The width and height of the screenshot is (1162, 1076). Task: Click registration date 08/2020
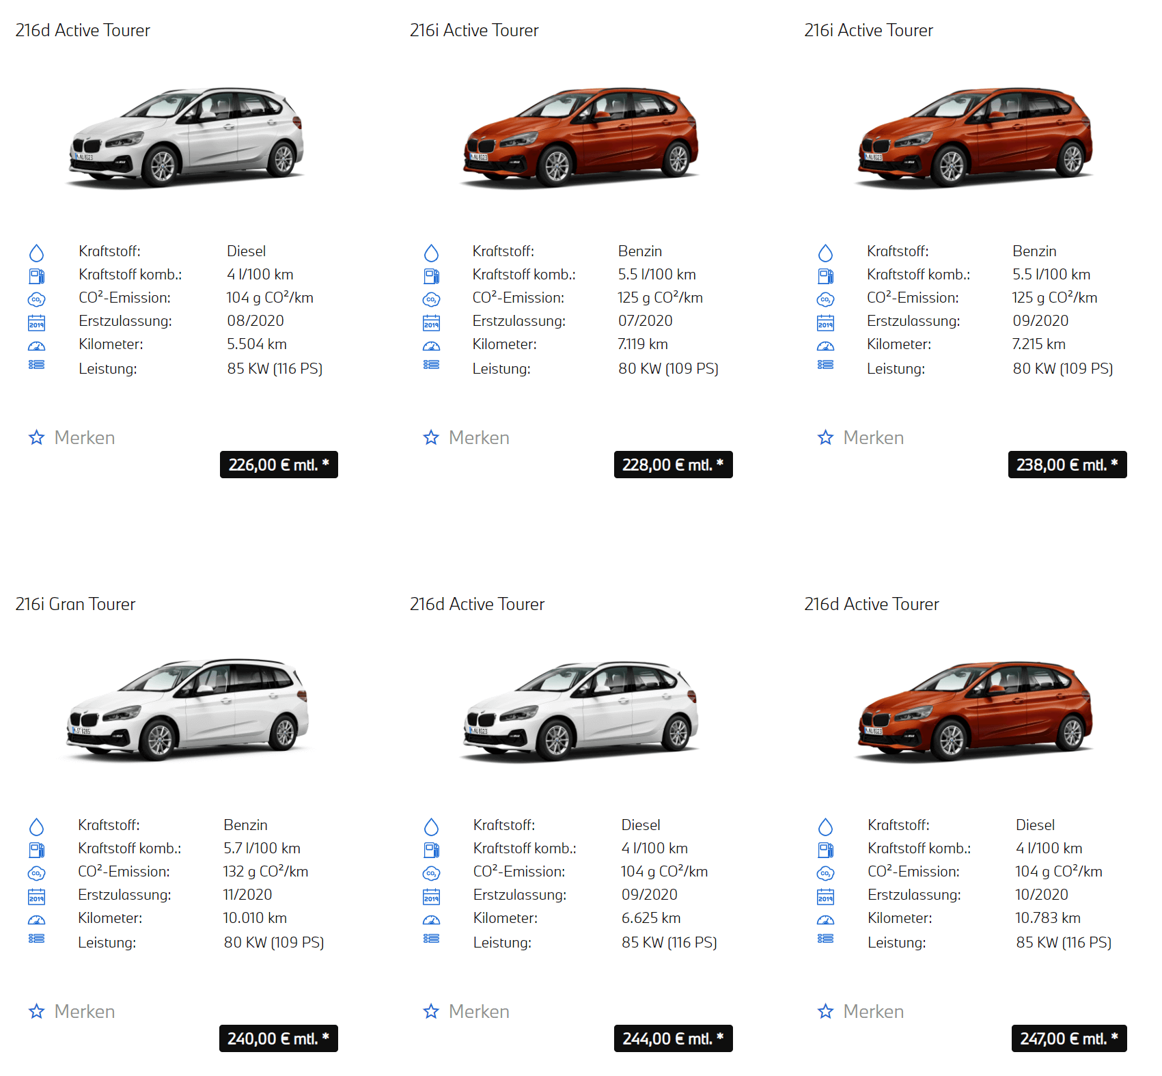(x=255, y=321)
